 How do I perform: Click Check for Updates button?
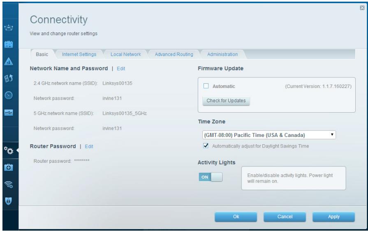point(226,101)
